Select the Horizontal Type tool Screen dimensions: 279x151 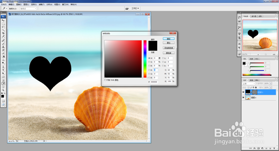click(x=3, y=70)
